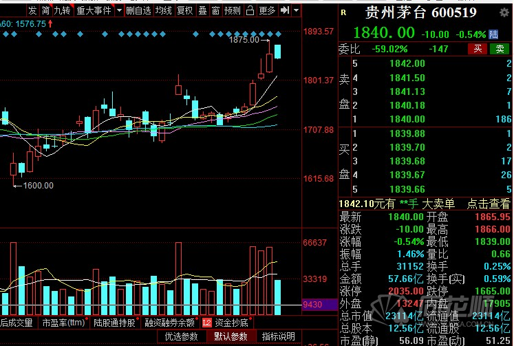The image size is (514, 346).
Task: Select sell level 3 price 1841.13
Action: pyautogui.click(x=407, y=91)
